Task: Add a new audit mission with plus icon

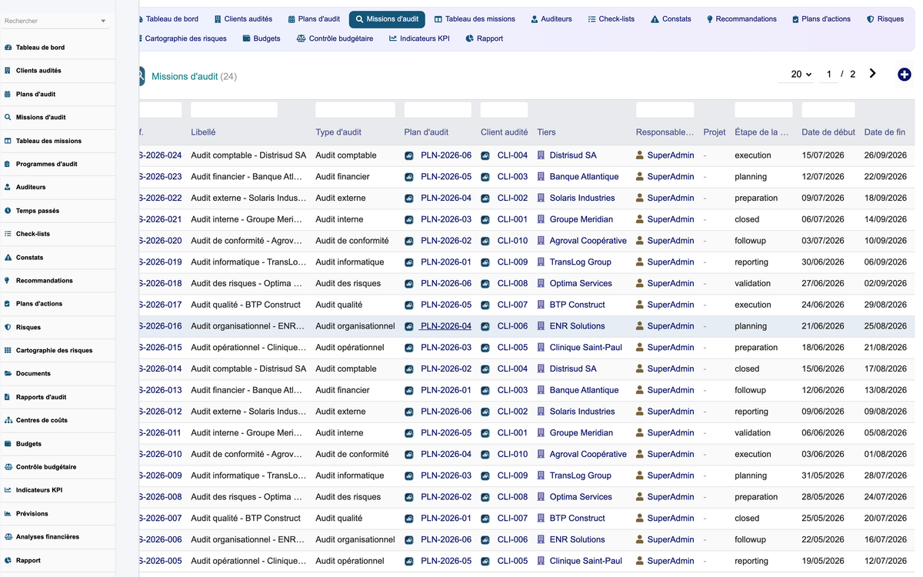Action: click(x=905, y=75)
